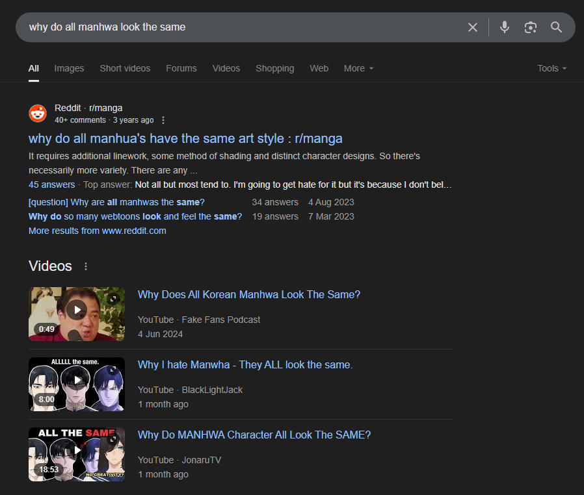Switch to the All results tab
The width and height of the screenshot is (584, 495).
pos(34,68)
